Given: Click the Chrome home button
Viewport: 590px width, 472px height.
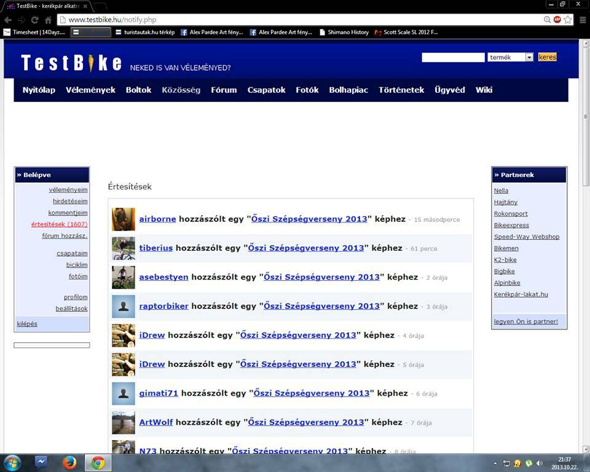Looking at the screenshot, I should pyautogui.click(x=48, y=20).
